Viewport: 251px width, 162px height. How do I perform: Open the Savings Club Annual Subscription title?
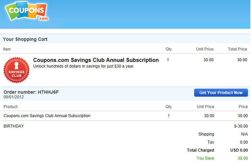click(x=96, y=60)
